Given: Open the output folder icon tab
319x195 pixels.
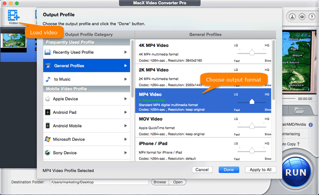Looking at the screenshot, I should (x=299, y=111).
